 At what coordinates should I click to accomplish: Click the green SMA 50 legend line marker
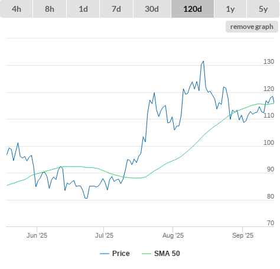[x=146, y=254]
